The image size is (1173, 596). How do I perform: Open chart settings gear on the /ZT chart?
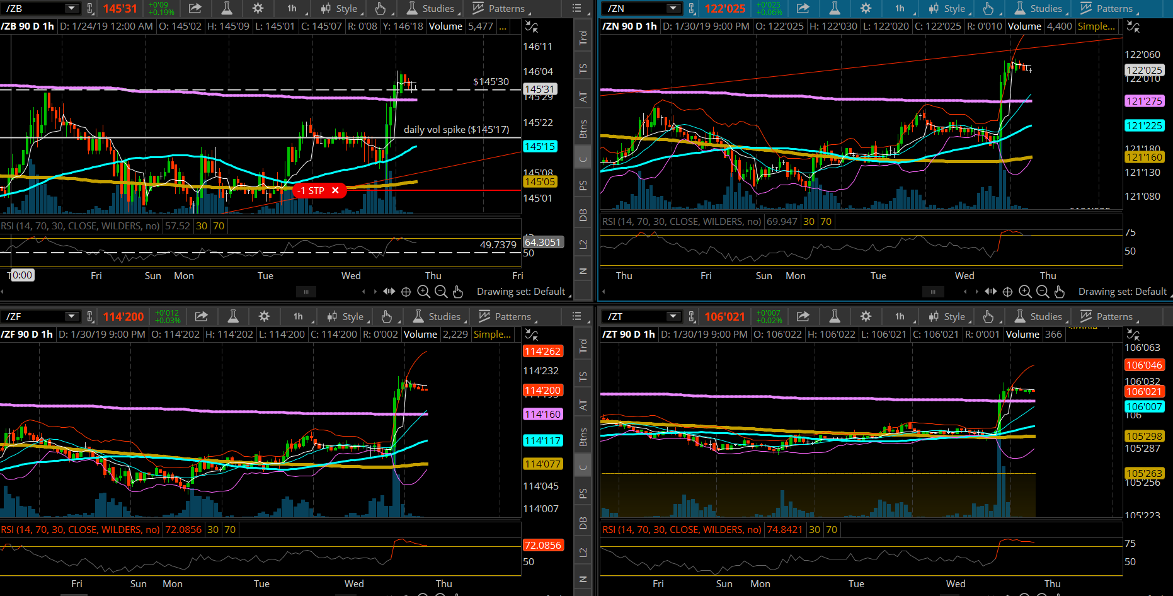866,316
